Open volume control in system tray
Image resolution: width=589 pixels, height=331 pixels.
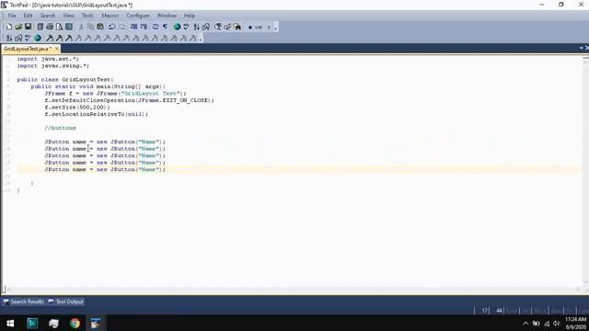(556, 323)
